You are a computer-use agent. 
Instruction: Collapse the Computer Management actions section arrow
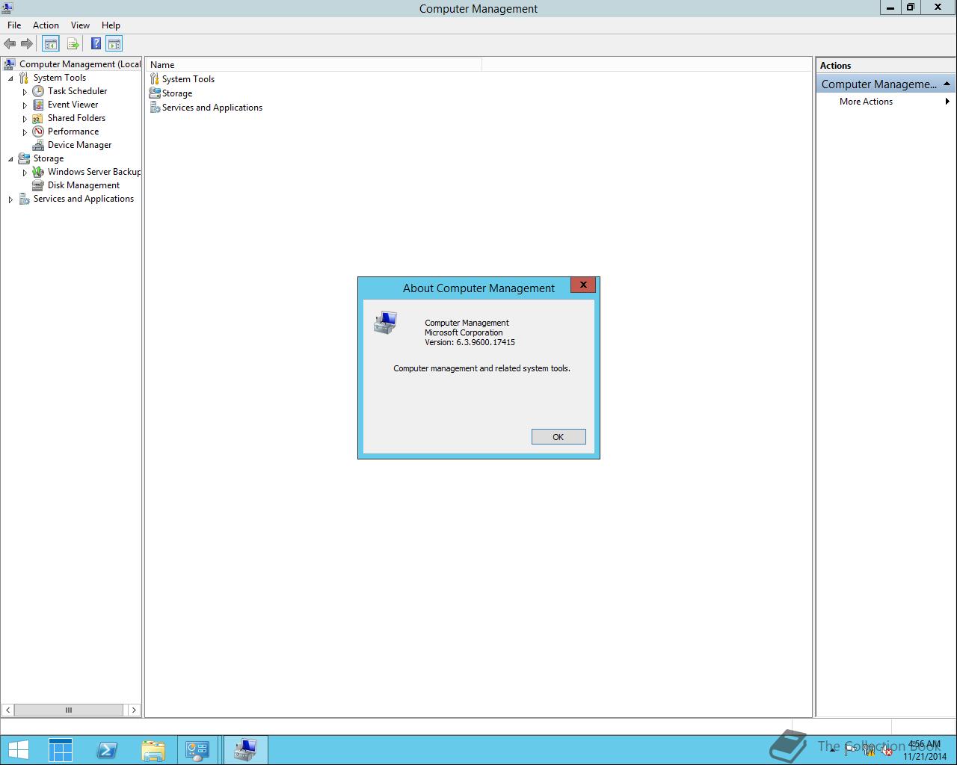click(x=947, y=84)
